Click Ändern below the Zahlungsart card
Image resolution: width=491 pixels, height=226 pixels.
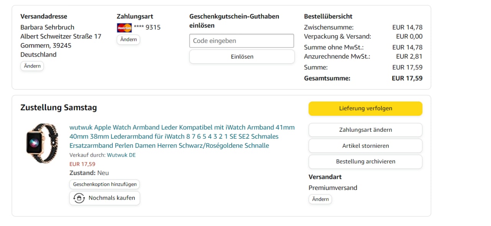[x=129, y=39]
